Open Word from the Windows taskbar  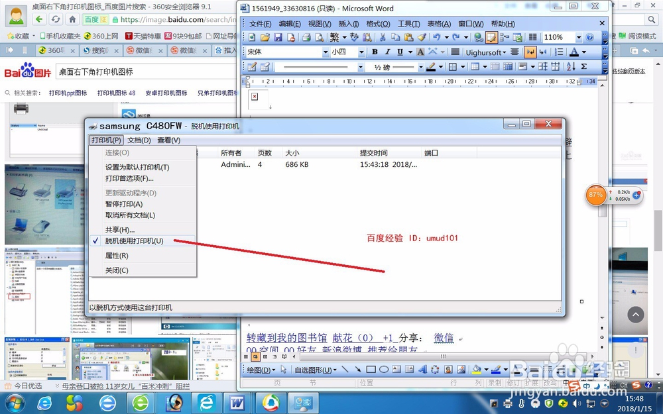coord(237,403)
